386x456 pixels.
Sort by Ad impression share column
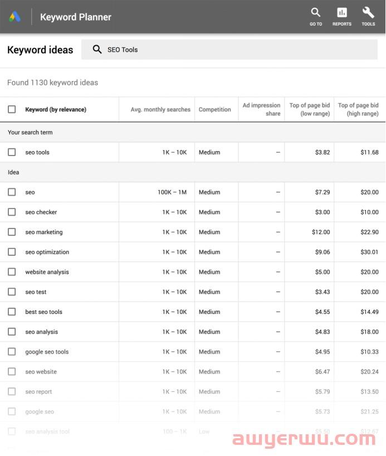point(262,109)
